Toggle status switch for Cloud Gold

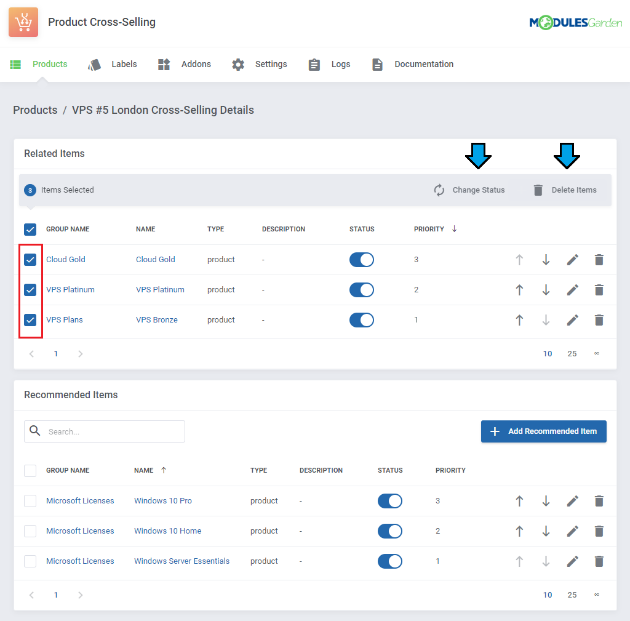(362, 260)
